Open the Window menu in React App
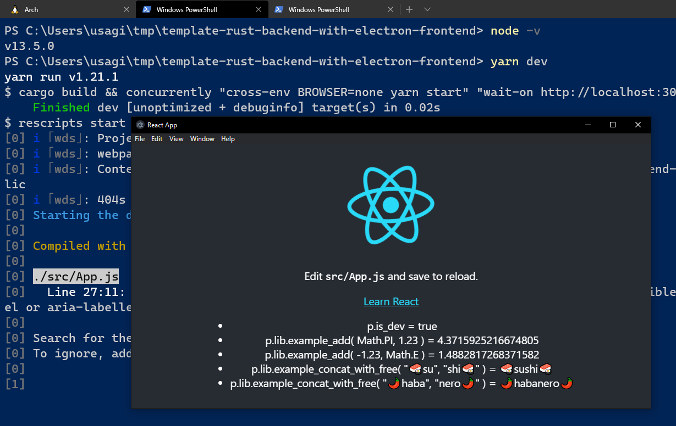 (x=202, y=139)
